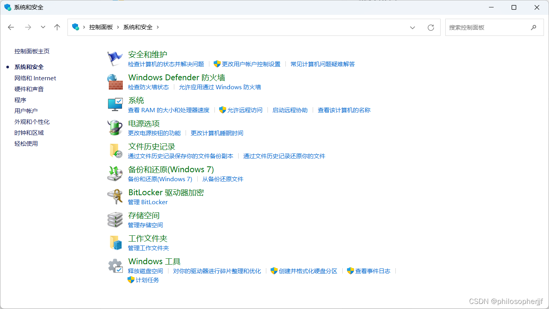This screenshot has width=549, height=309.
Task: Click 检查计算机的状态并解决问题 link
Action: (x=166, y=64)
